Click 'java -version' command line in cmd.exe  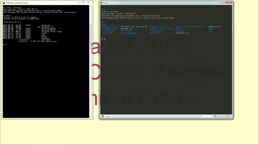[12, 7]
